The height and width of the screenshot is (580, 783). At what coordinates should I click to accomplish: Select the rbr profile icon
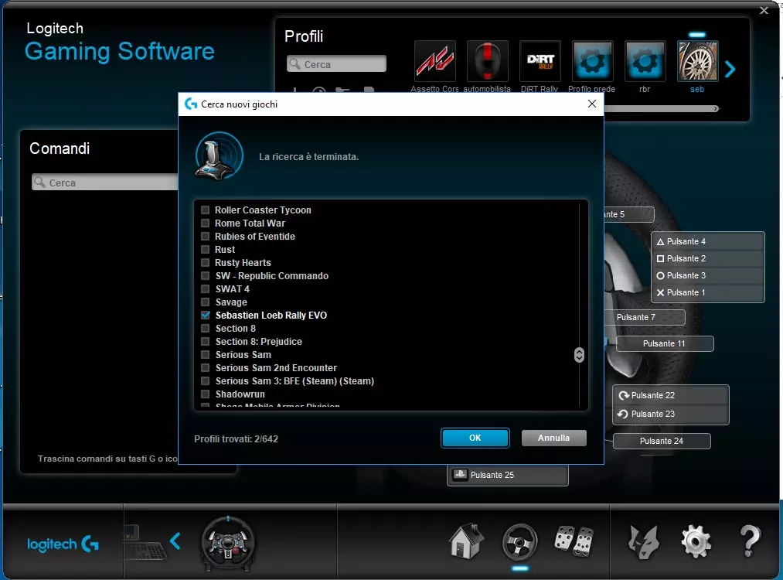645,61
